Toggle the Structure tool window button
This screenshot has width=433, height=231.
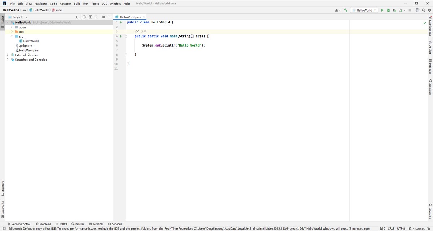(3, 188)
